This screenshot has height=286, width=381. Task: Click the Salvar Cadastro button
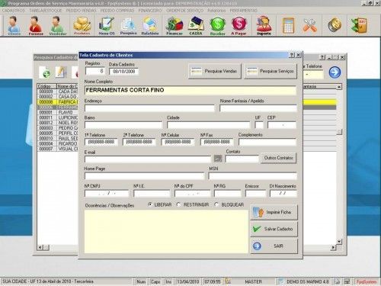point(274,229)
